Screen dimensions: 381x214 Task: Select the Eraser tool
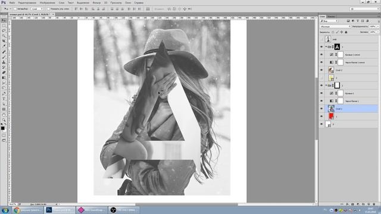tap(4, 73)
